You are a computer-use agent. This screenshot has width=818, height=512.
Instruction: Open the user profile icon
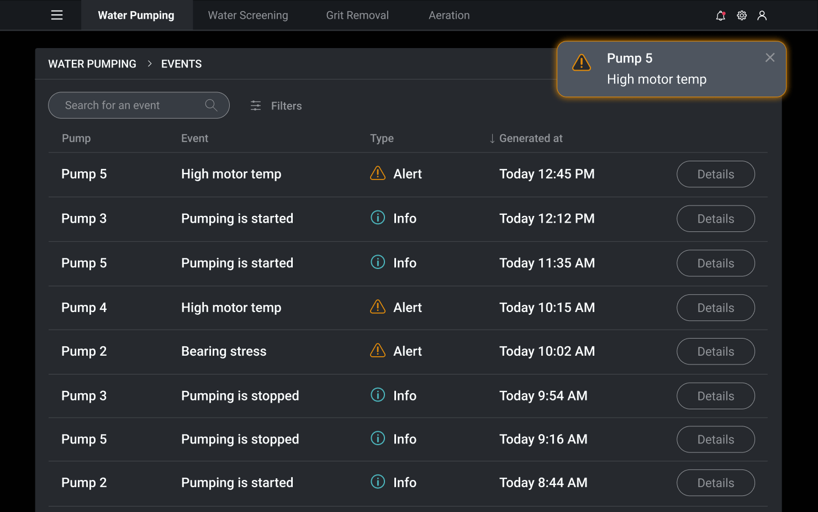pyautogui.click(x=762, y=15)
